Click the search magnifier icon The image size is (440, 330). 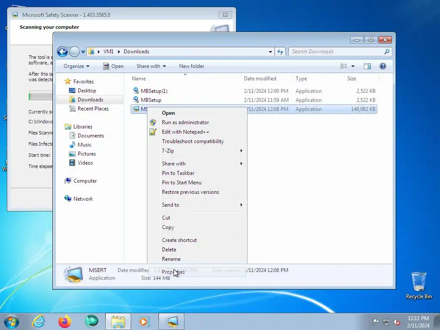[387, 52]
